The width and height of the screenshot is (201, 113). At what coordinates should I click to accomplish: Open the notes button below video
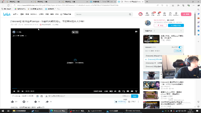132,102
